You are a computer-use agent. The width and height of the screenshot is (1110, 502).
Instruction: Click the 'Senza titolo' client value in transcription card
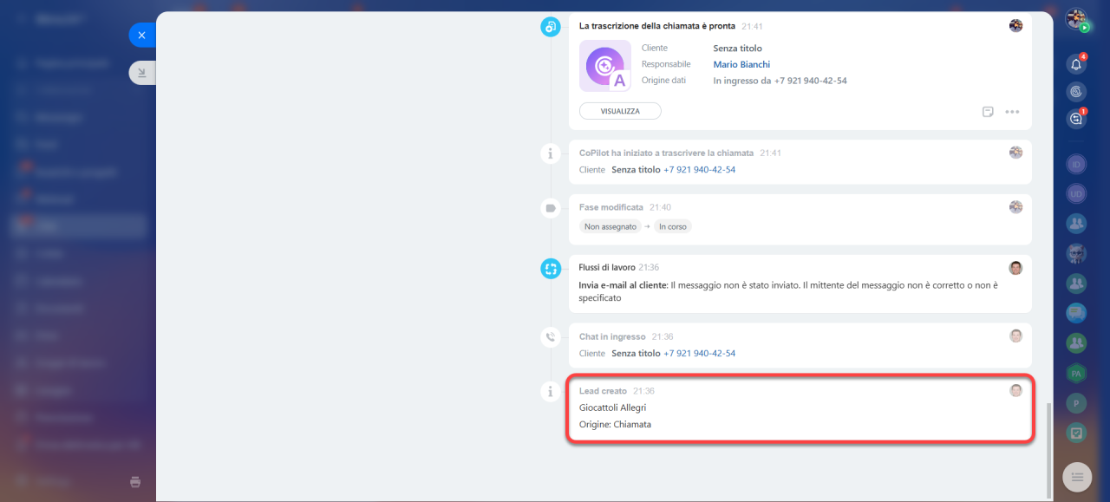pos(738,49)
